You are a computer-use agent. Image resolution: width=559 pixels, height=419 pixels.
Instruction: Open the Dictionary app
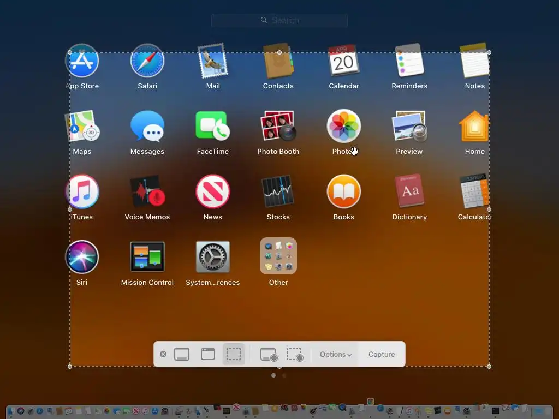coord(409,191)
